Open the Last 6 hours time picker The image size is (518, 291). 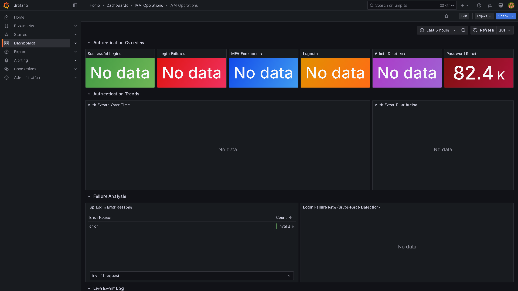437,30
